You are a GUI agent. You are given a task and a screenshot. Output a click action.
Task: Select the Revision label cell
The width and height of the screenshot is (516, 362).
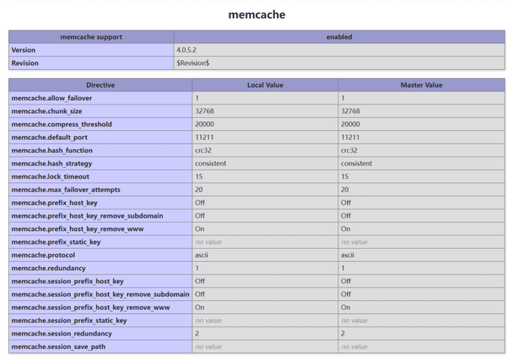(91, 63)
